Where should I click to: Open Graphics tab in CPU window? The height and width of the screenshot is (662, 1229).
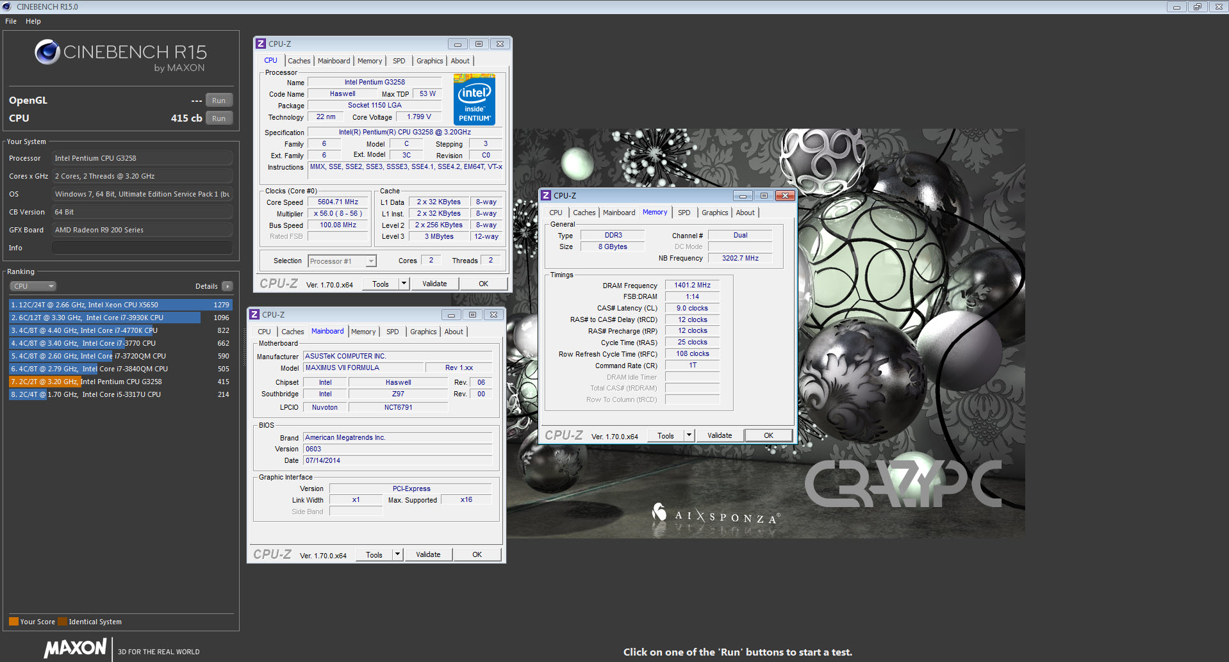coord(430,61)
